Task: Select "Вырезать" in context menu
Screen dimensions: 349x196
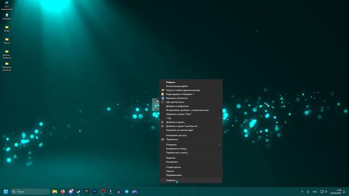Action: (x=191, y=158)
